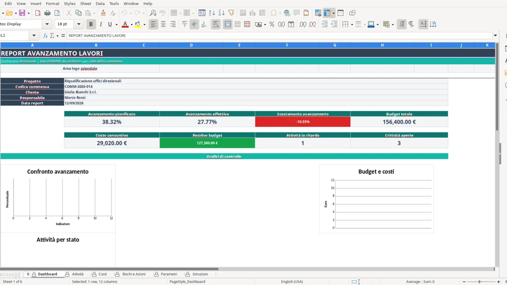Toggle bold formatting
This screenshot has height=285, width=507.
point(90,24)
